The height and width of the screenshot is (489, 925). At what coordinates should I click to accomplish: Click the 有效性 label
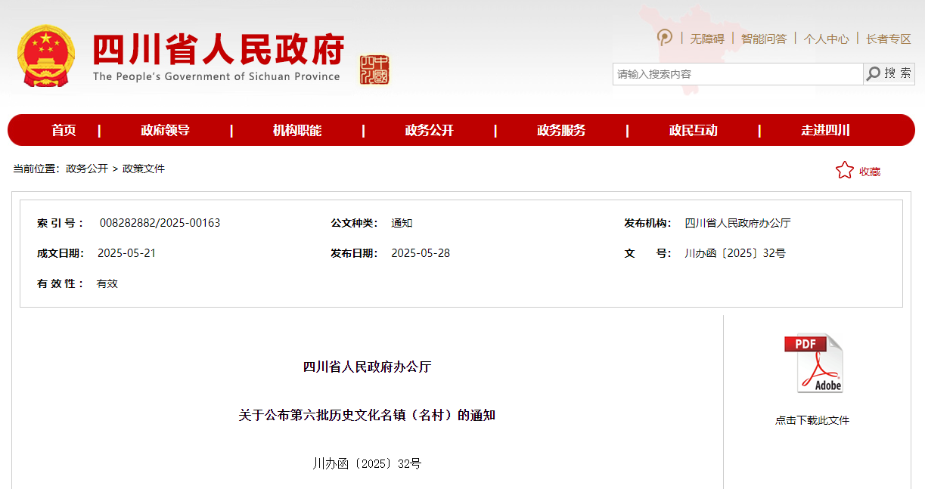click(x=61, y=283)
